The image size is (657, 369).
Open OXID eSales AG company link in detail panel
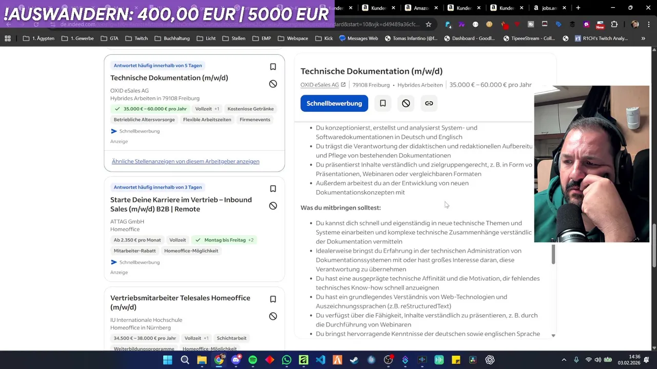pos(323,85)
